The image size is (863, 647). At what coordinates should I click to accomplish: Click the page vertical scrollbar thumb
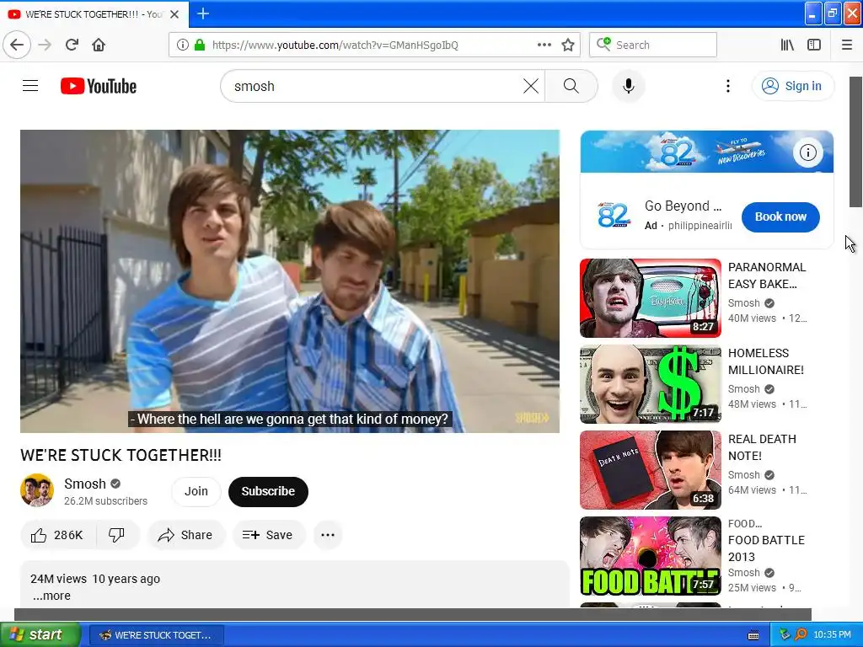point(855,142)
